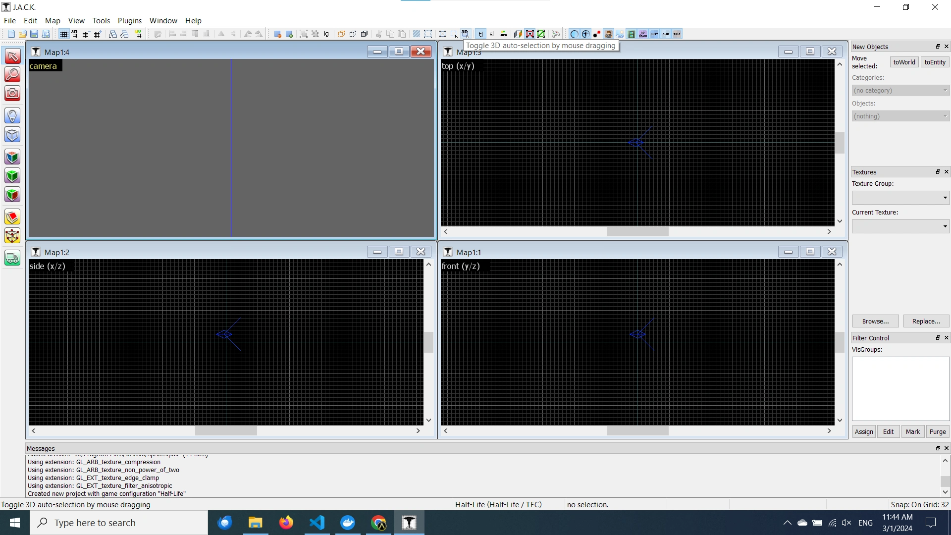Viewport: 951px width, 535px height.
Task: Open the Tools menu
Action: point(101,20)
